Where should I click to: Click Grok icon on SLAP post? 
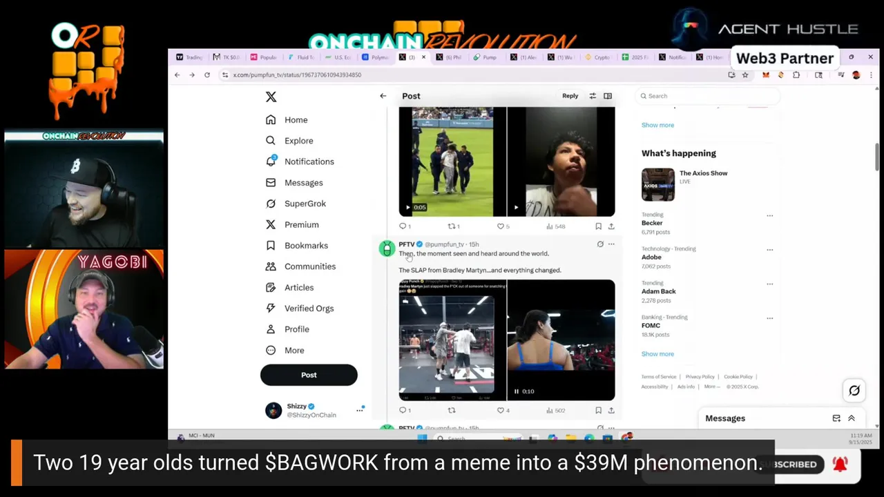coord(600,244)
